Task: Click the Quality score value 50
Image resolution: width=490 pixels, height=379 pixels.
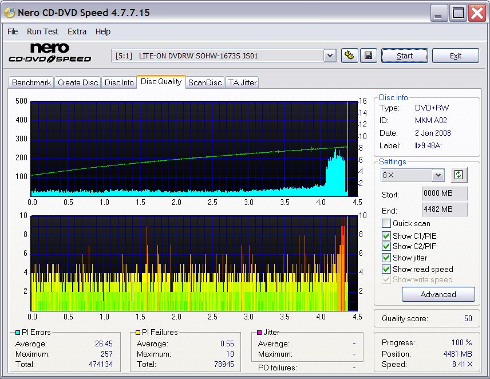Action: (468, 318)
